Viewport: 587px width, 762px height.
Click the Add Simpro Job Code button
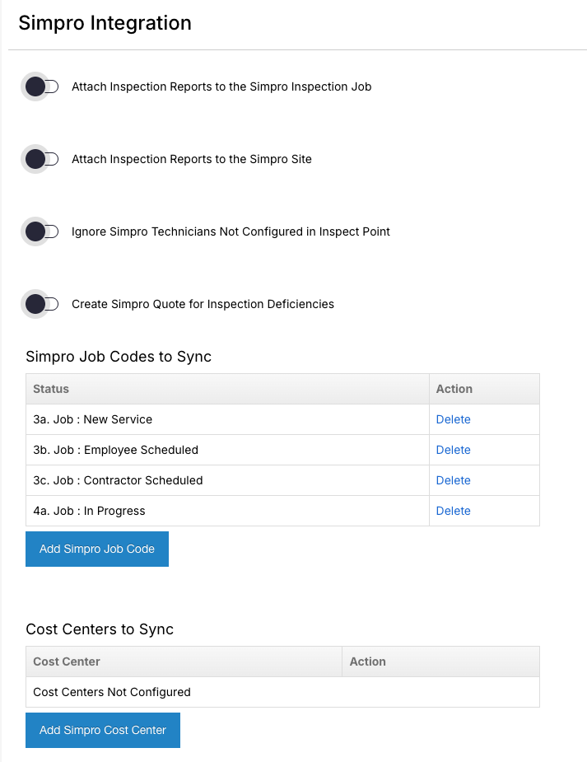97,549
